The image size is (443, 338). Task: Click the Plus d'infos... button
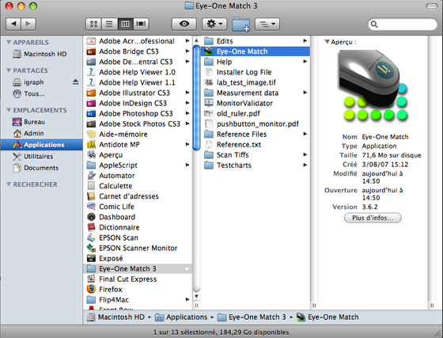[373, 218]
